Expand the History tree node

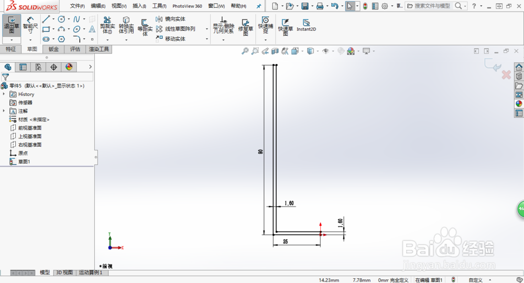point(4,94)
